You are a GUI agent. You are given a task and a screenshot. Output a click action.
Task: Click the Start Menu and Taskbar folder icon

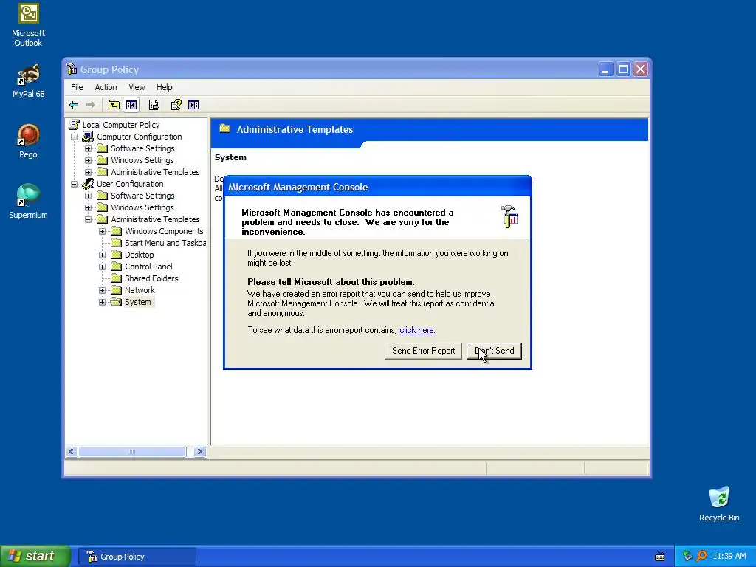[x=116, y=243]
